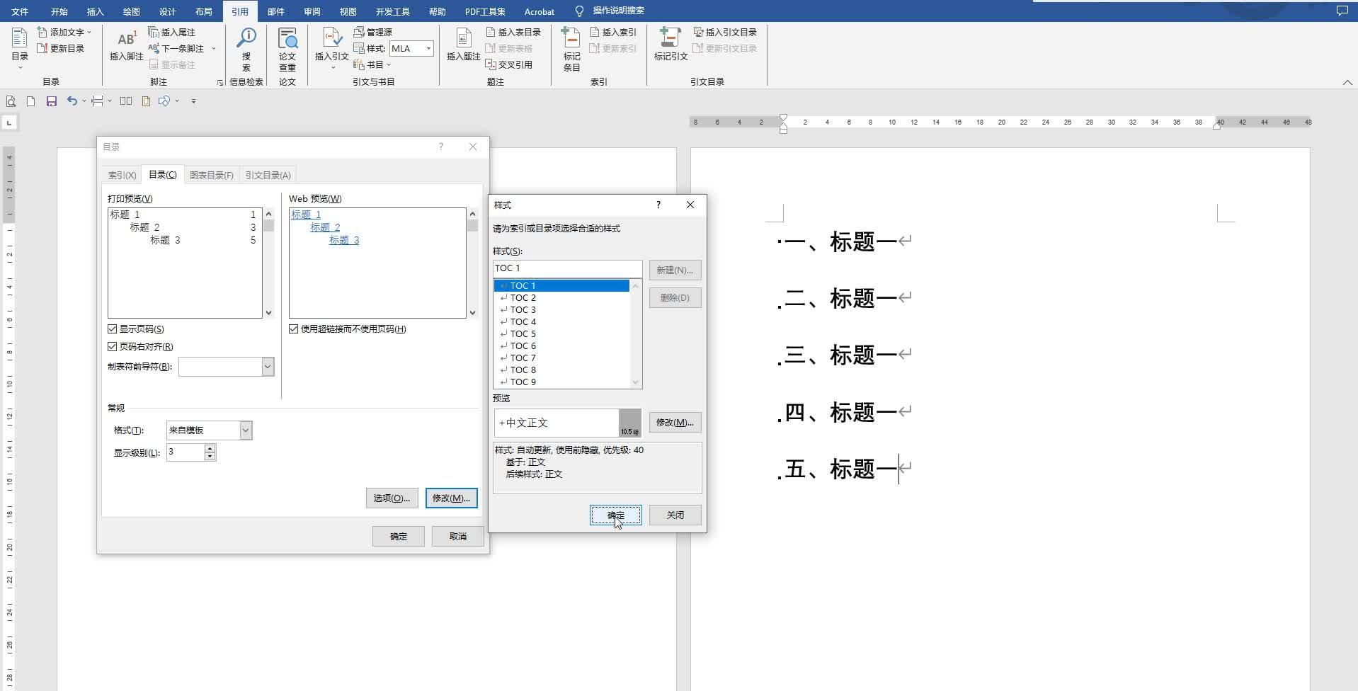
Task: Expand the 书目 dropdown arrow
Action: pyautogui.click(x=389, y=65)
